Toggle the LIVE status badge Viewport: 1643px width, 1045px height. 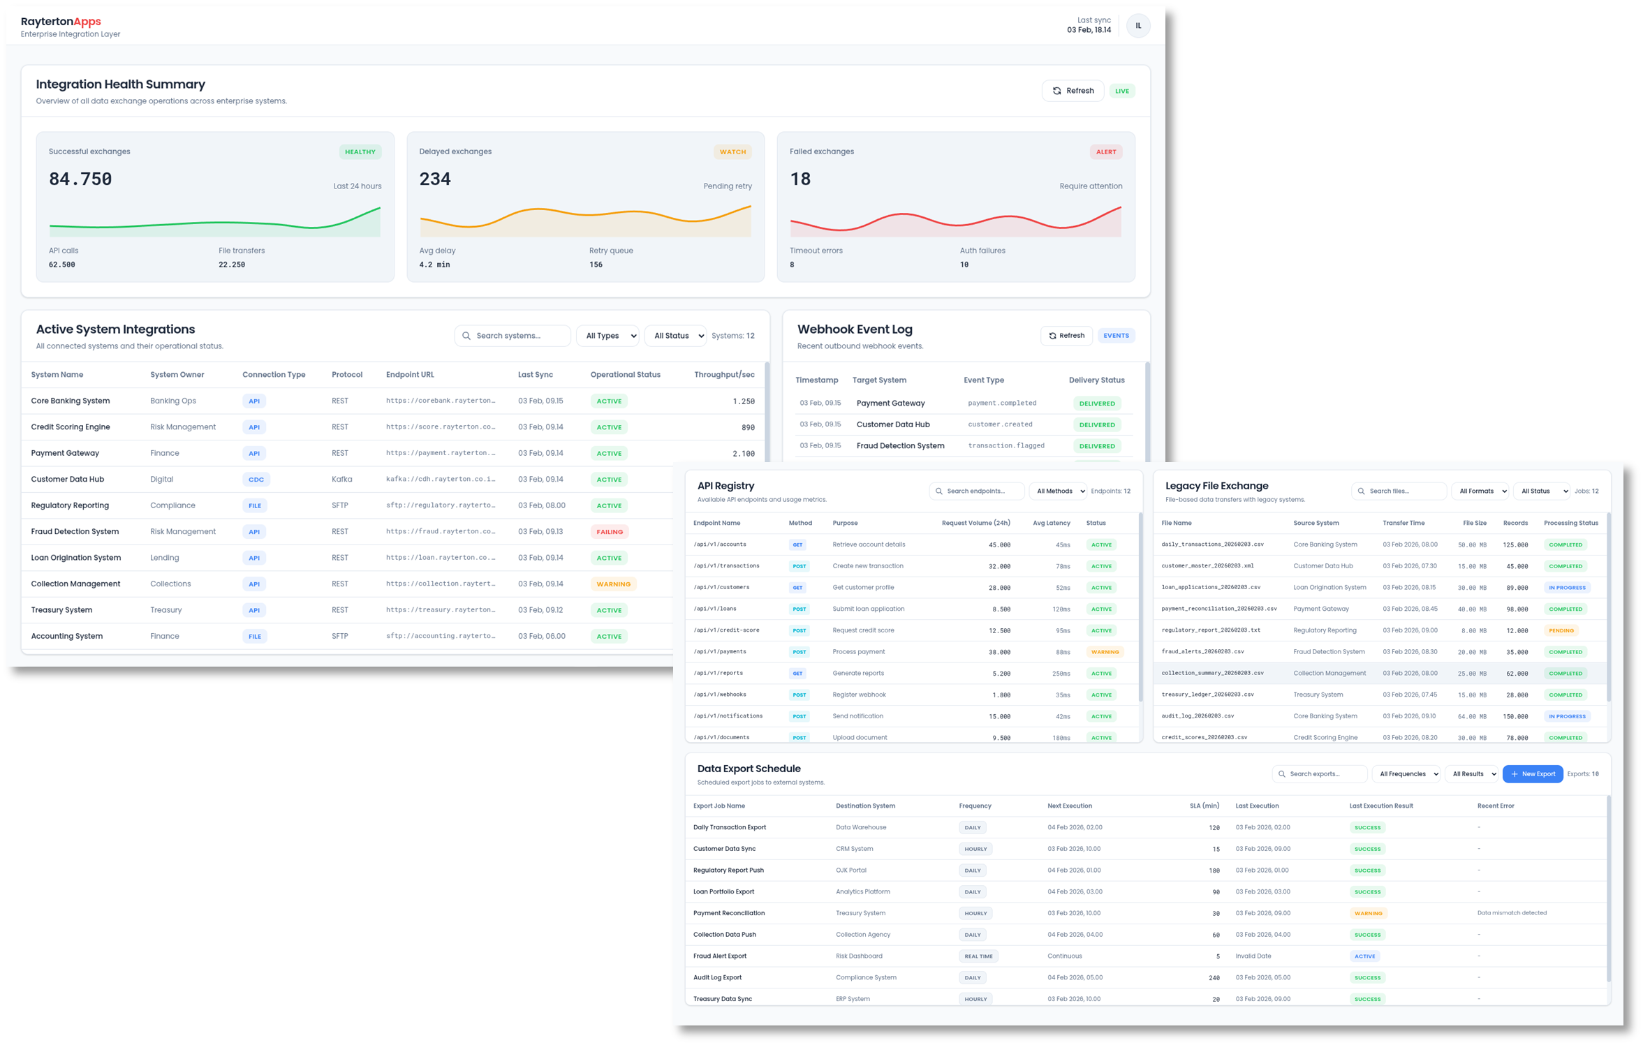(1122, 91)
